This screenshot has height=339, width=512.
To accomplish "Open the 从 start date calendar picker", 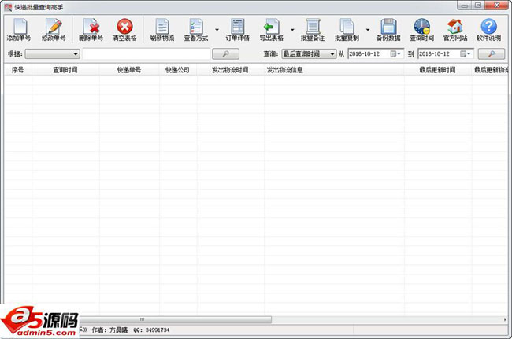I will pos(395,53).
